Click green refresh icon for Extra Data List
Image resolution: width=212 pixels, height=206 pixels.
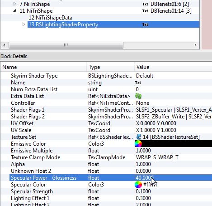tap(138, 96)
